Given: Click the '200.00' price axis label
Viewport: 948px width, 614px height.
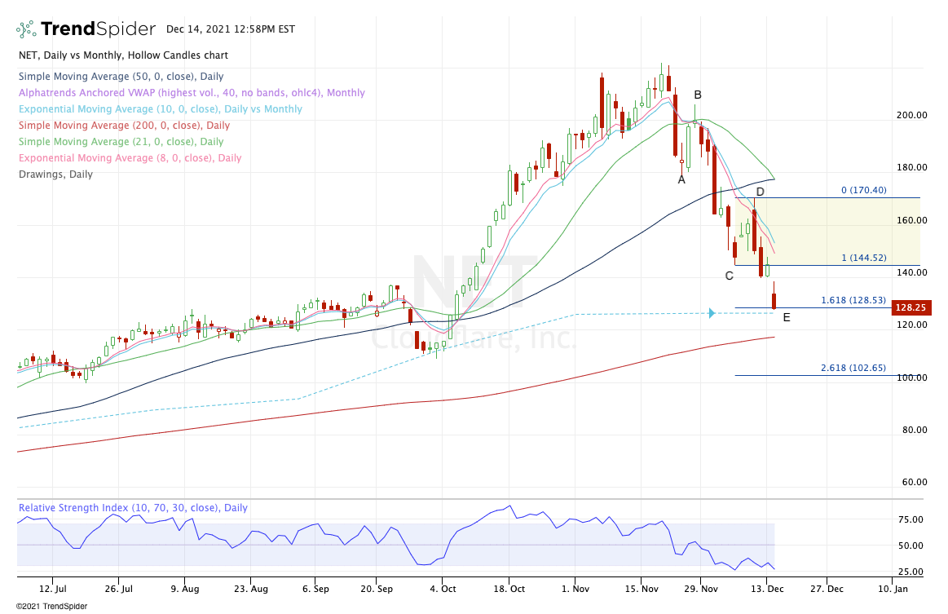Looking at the screenshot, I should click(x=911, y=115).
